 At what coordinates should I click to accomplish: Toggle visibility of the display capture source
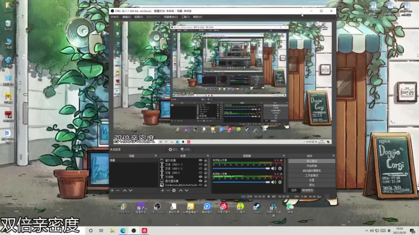click(201, 181)
